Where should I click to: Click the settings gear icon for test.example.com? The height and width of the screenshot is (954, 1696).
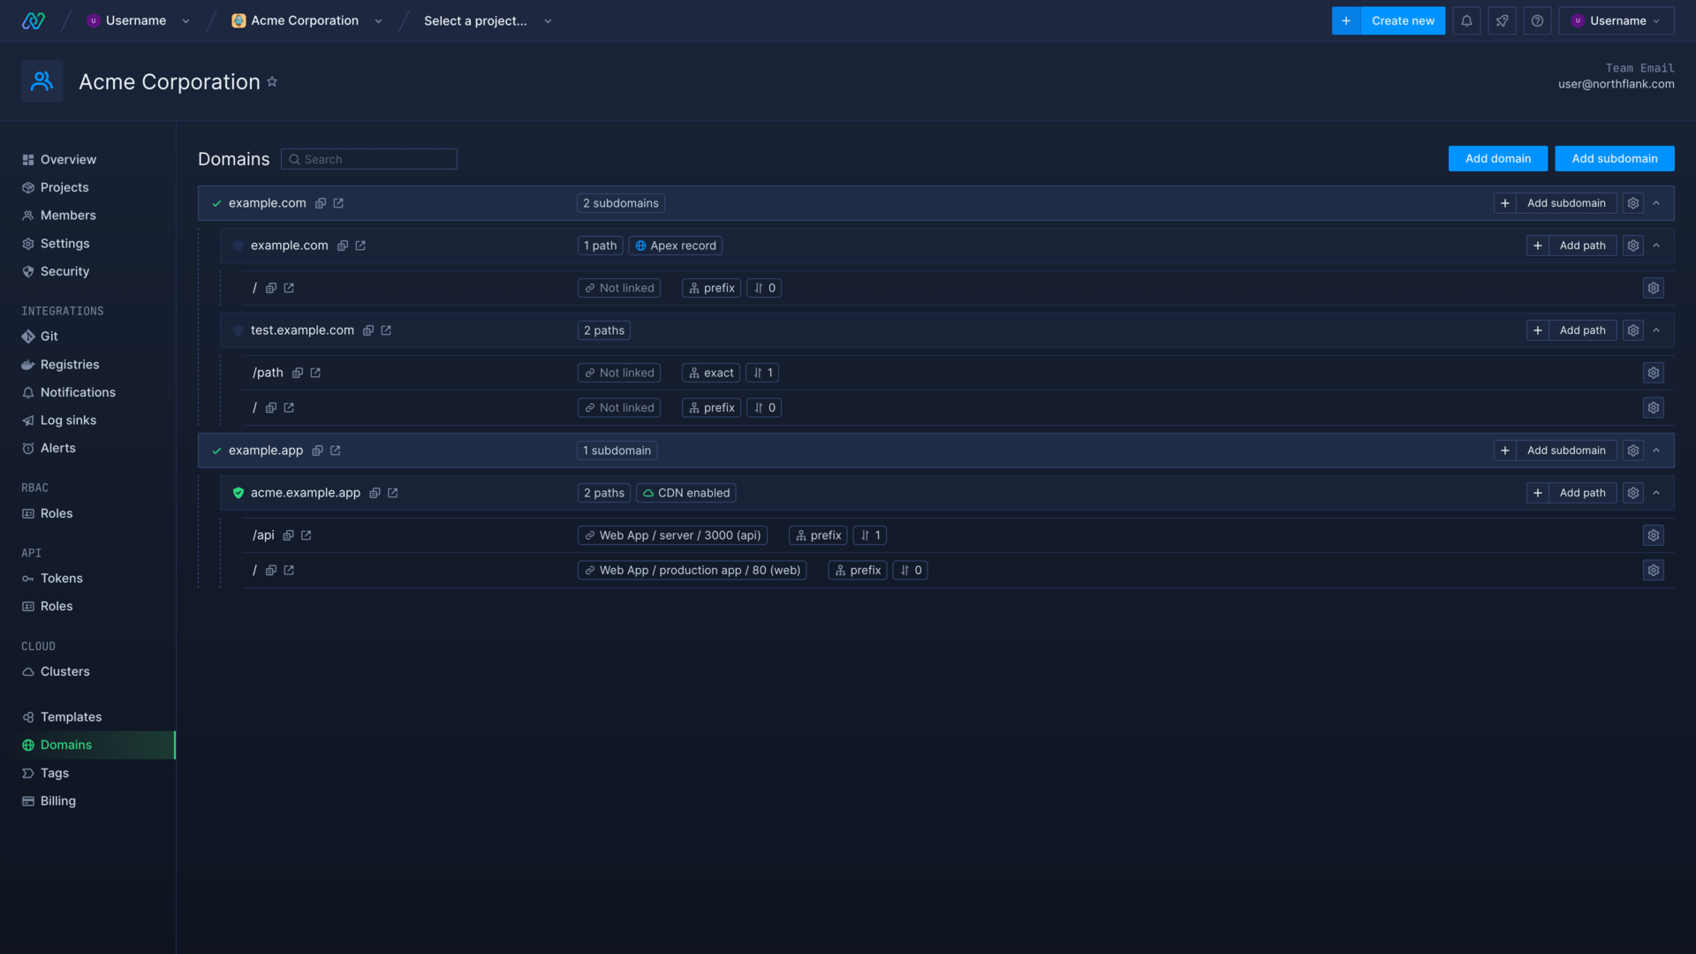tap(1633, 329)
